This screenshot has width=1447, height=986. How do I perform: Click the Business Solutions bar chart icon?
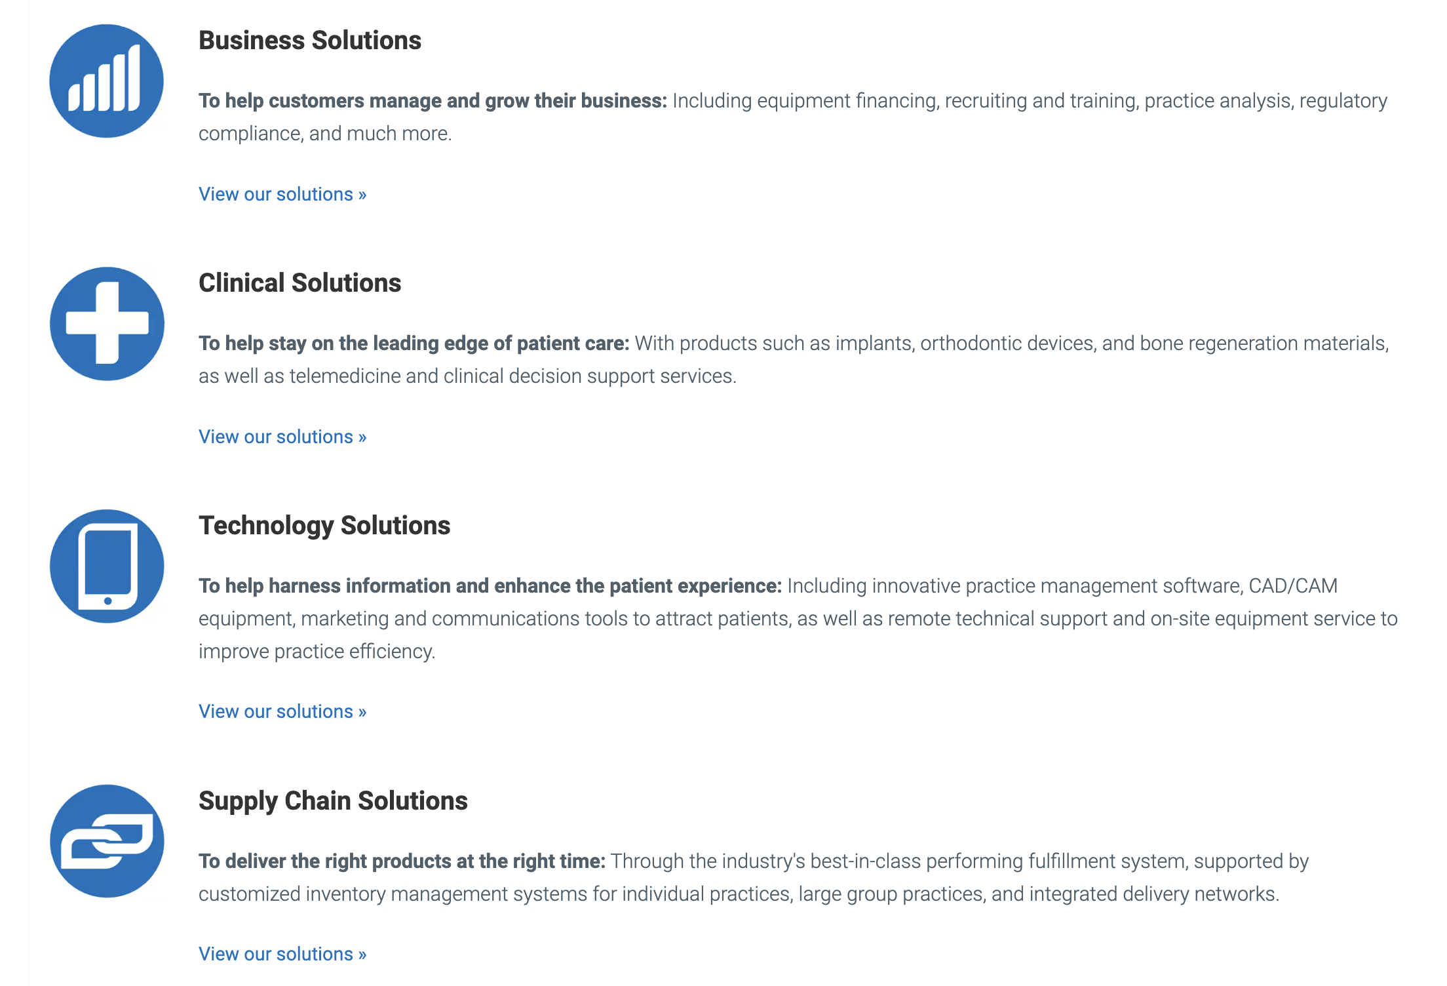click(x=106, y=81)
